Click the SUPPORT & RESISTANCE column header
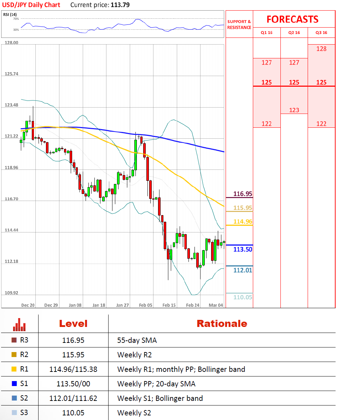The image size is (337, 420). click(239, 24)
